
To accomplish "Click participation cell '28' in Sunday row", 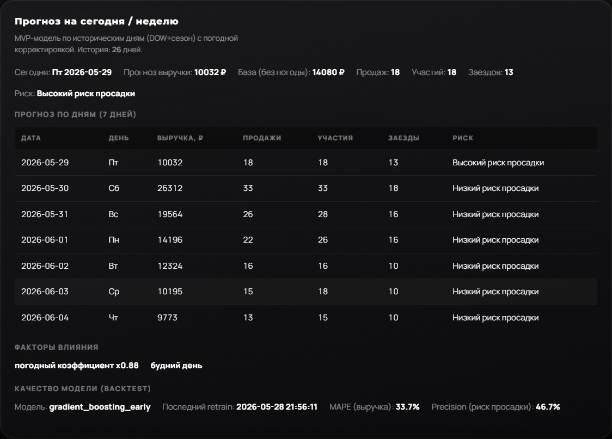I will click(x=323, y=214).
